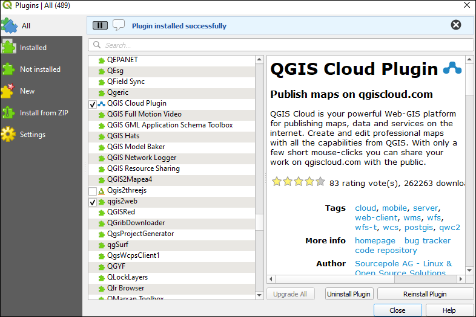Click the QEsg plugin puzzle icon
Image resolution: width=476 pixels, height=317 pixels.
[x=101, y=71]
